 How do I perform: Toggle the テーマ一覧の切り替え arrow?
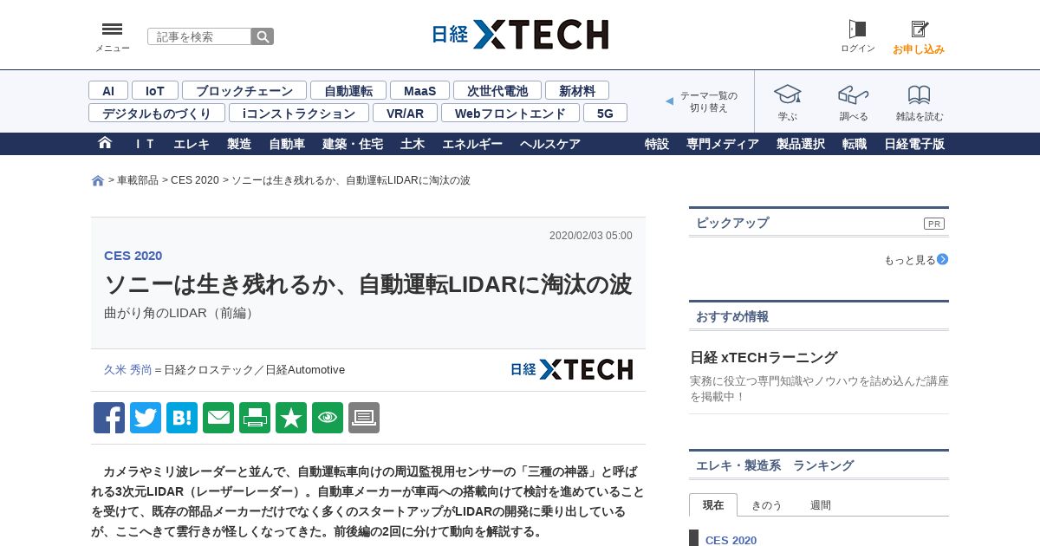pos(669,101)
